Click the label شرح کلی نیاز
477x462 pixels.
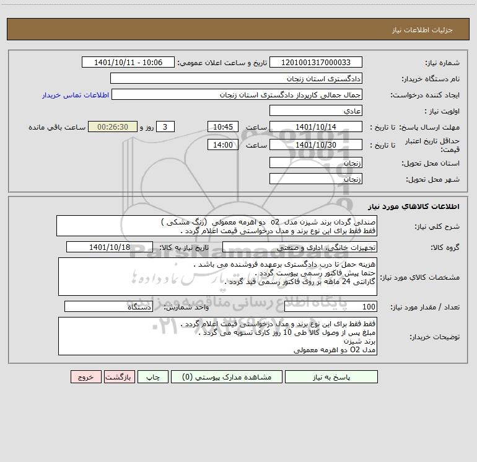tap(437, 226)
